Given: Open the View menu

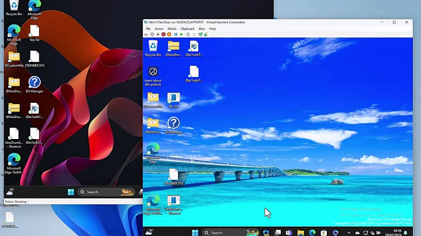Looking at the screenshot, I should (x=202, y=29).
